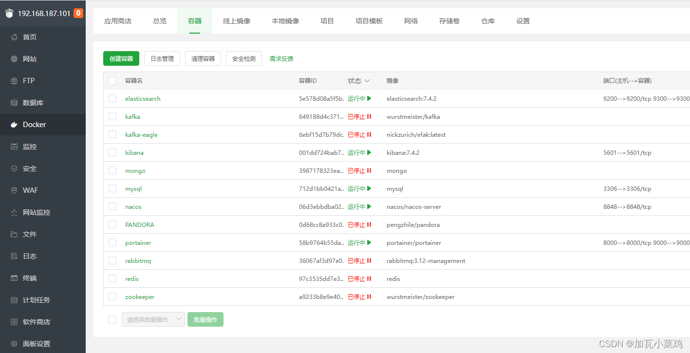Image resolution: width=690 pixels, height=353 pixels.
Task: Tick the checkbox for mysql row
Action: pos(112,188)
